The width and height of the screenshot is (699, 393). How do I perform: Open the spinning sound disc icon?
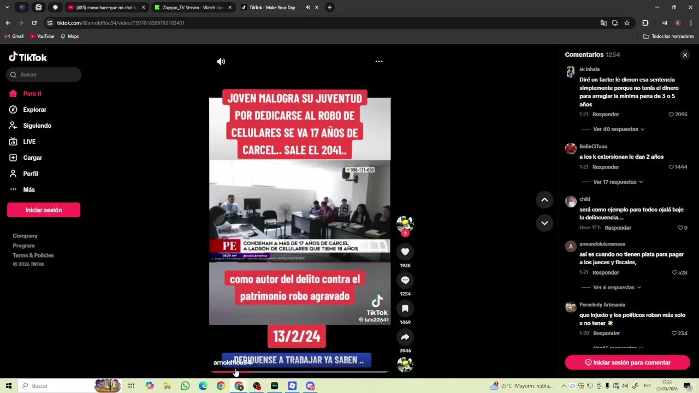(405, 364)
